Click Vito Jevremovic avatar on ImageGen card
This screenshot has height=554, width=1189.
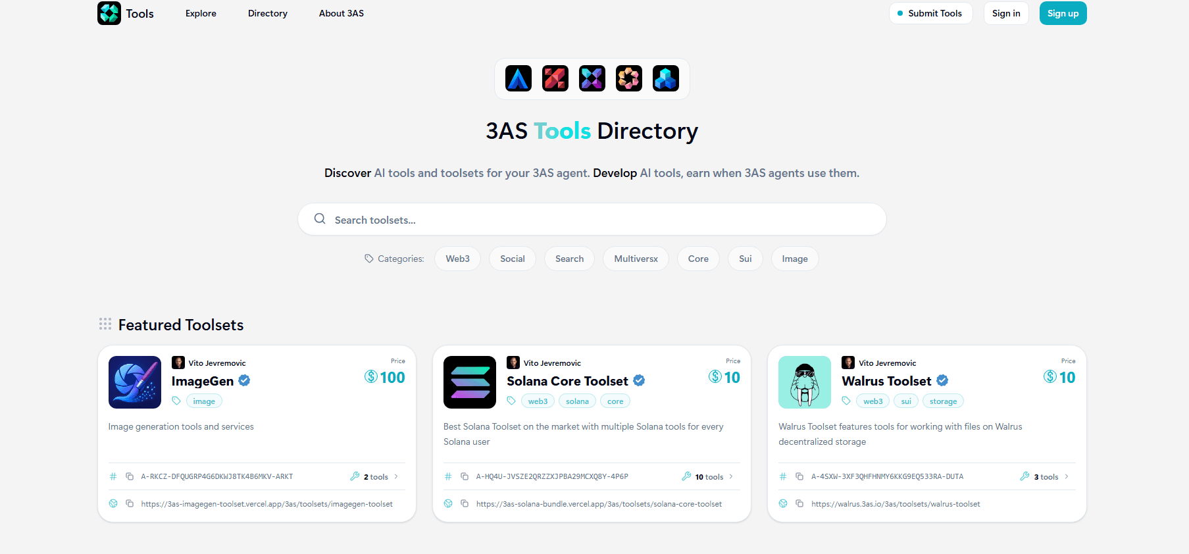point(178,363)
